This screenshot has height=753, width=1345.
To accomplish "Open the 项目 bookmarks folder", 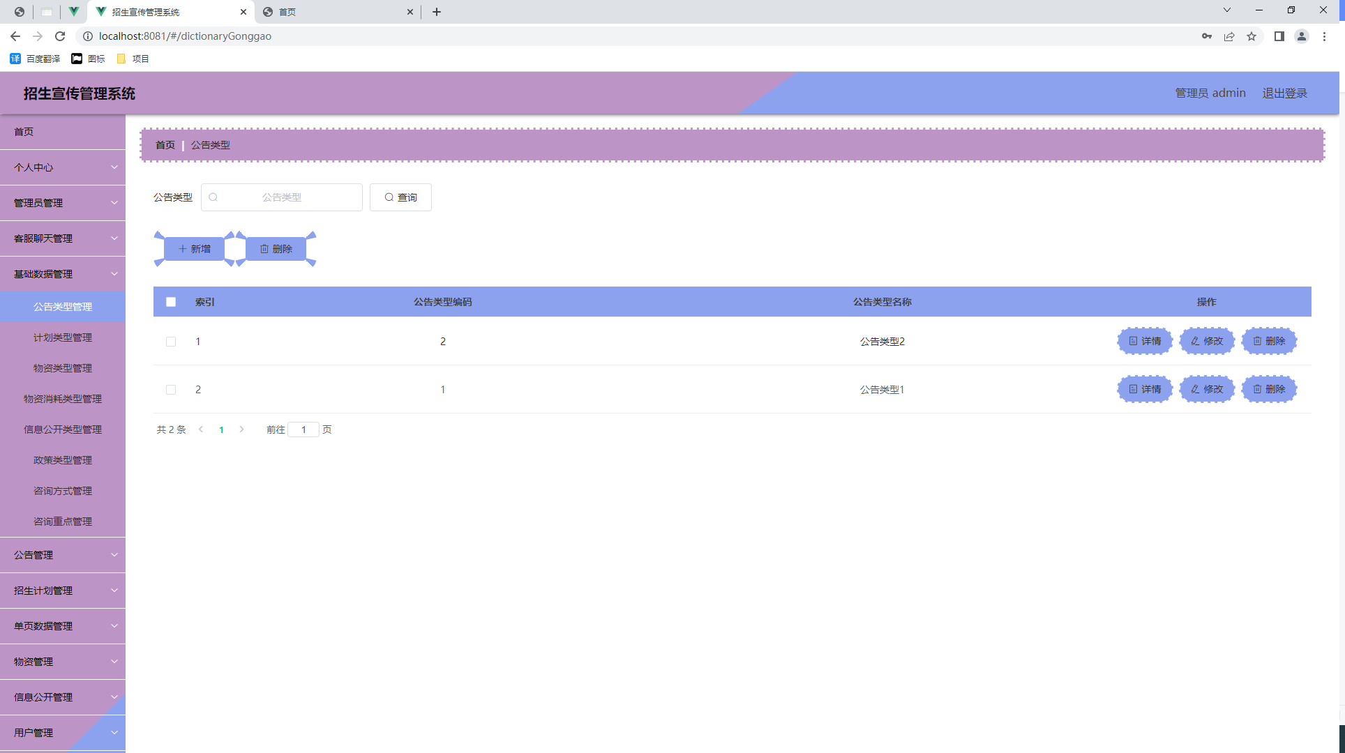I will tap(133, 59).
